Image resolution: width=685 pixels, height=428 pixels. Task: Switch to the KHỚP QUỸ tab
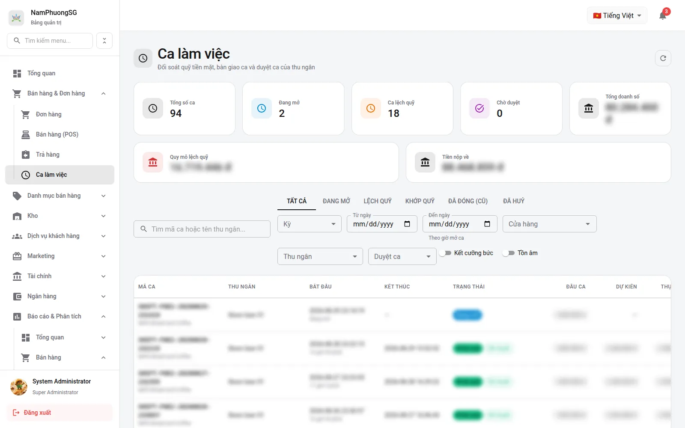pos(420,201)
